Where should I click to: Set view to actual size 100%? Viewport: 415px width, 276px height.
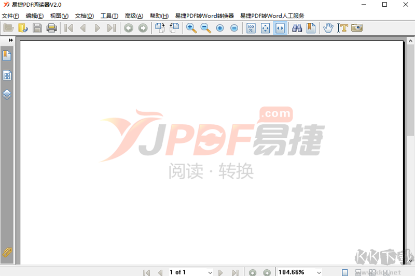tap(251, 28)
